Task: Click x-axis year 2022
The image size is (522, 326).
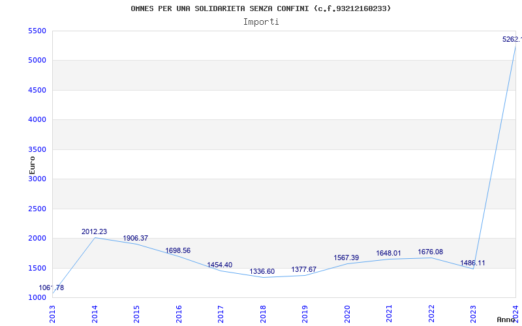Action: point(431,314)
